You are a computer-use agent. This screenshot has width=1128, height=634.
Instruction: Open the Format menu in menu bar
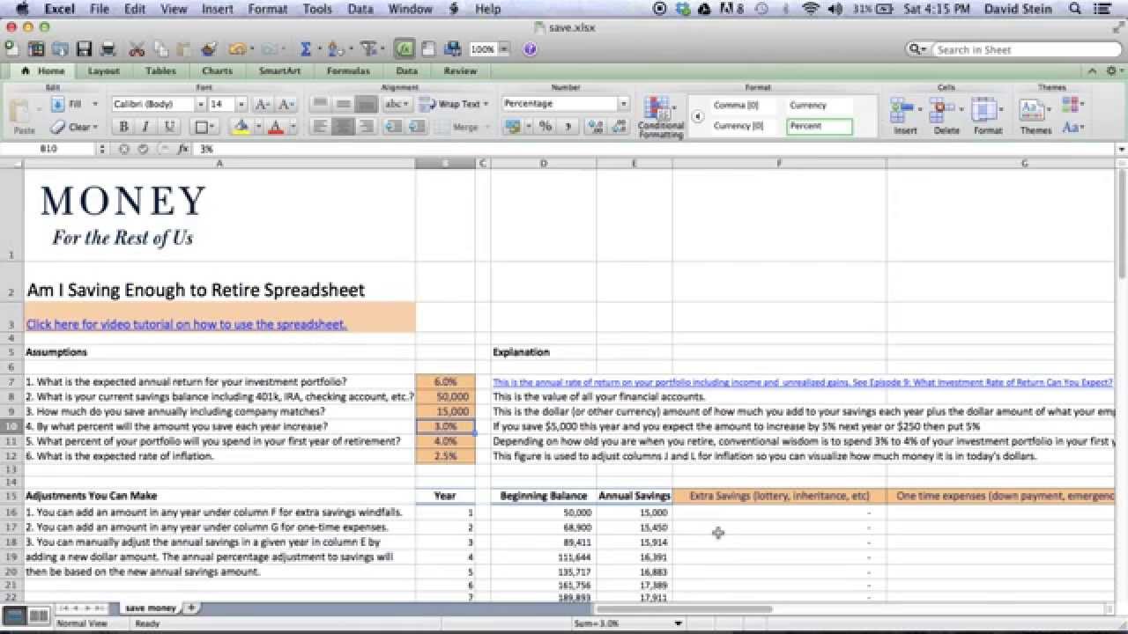pyautogui.click(x=267, y=9)
